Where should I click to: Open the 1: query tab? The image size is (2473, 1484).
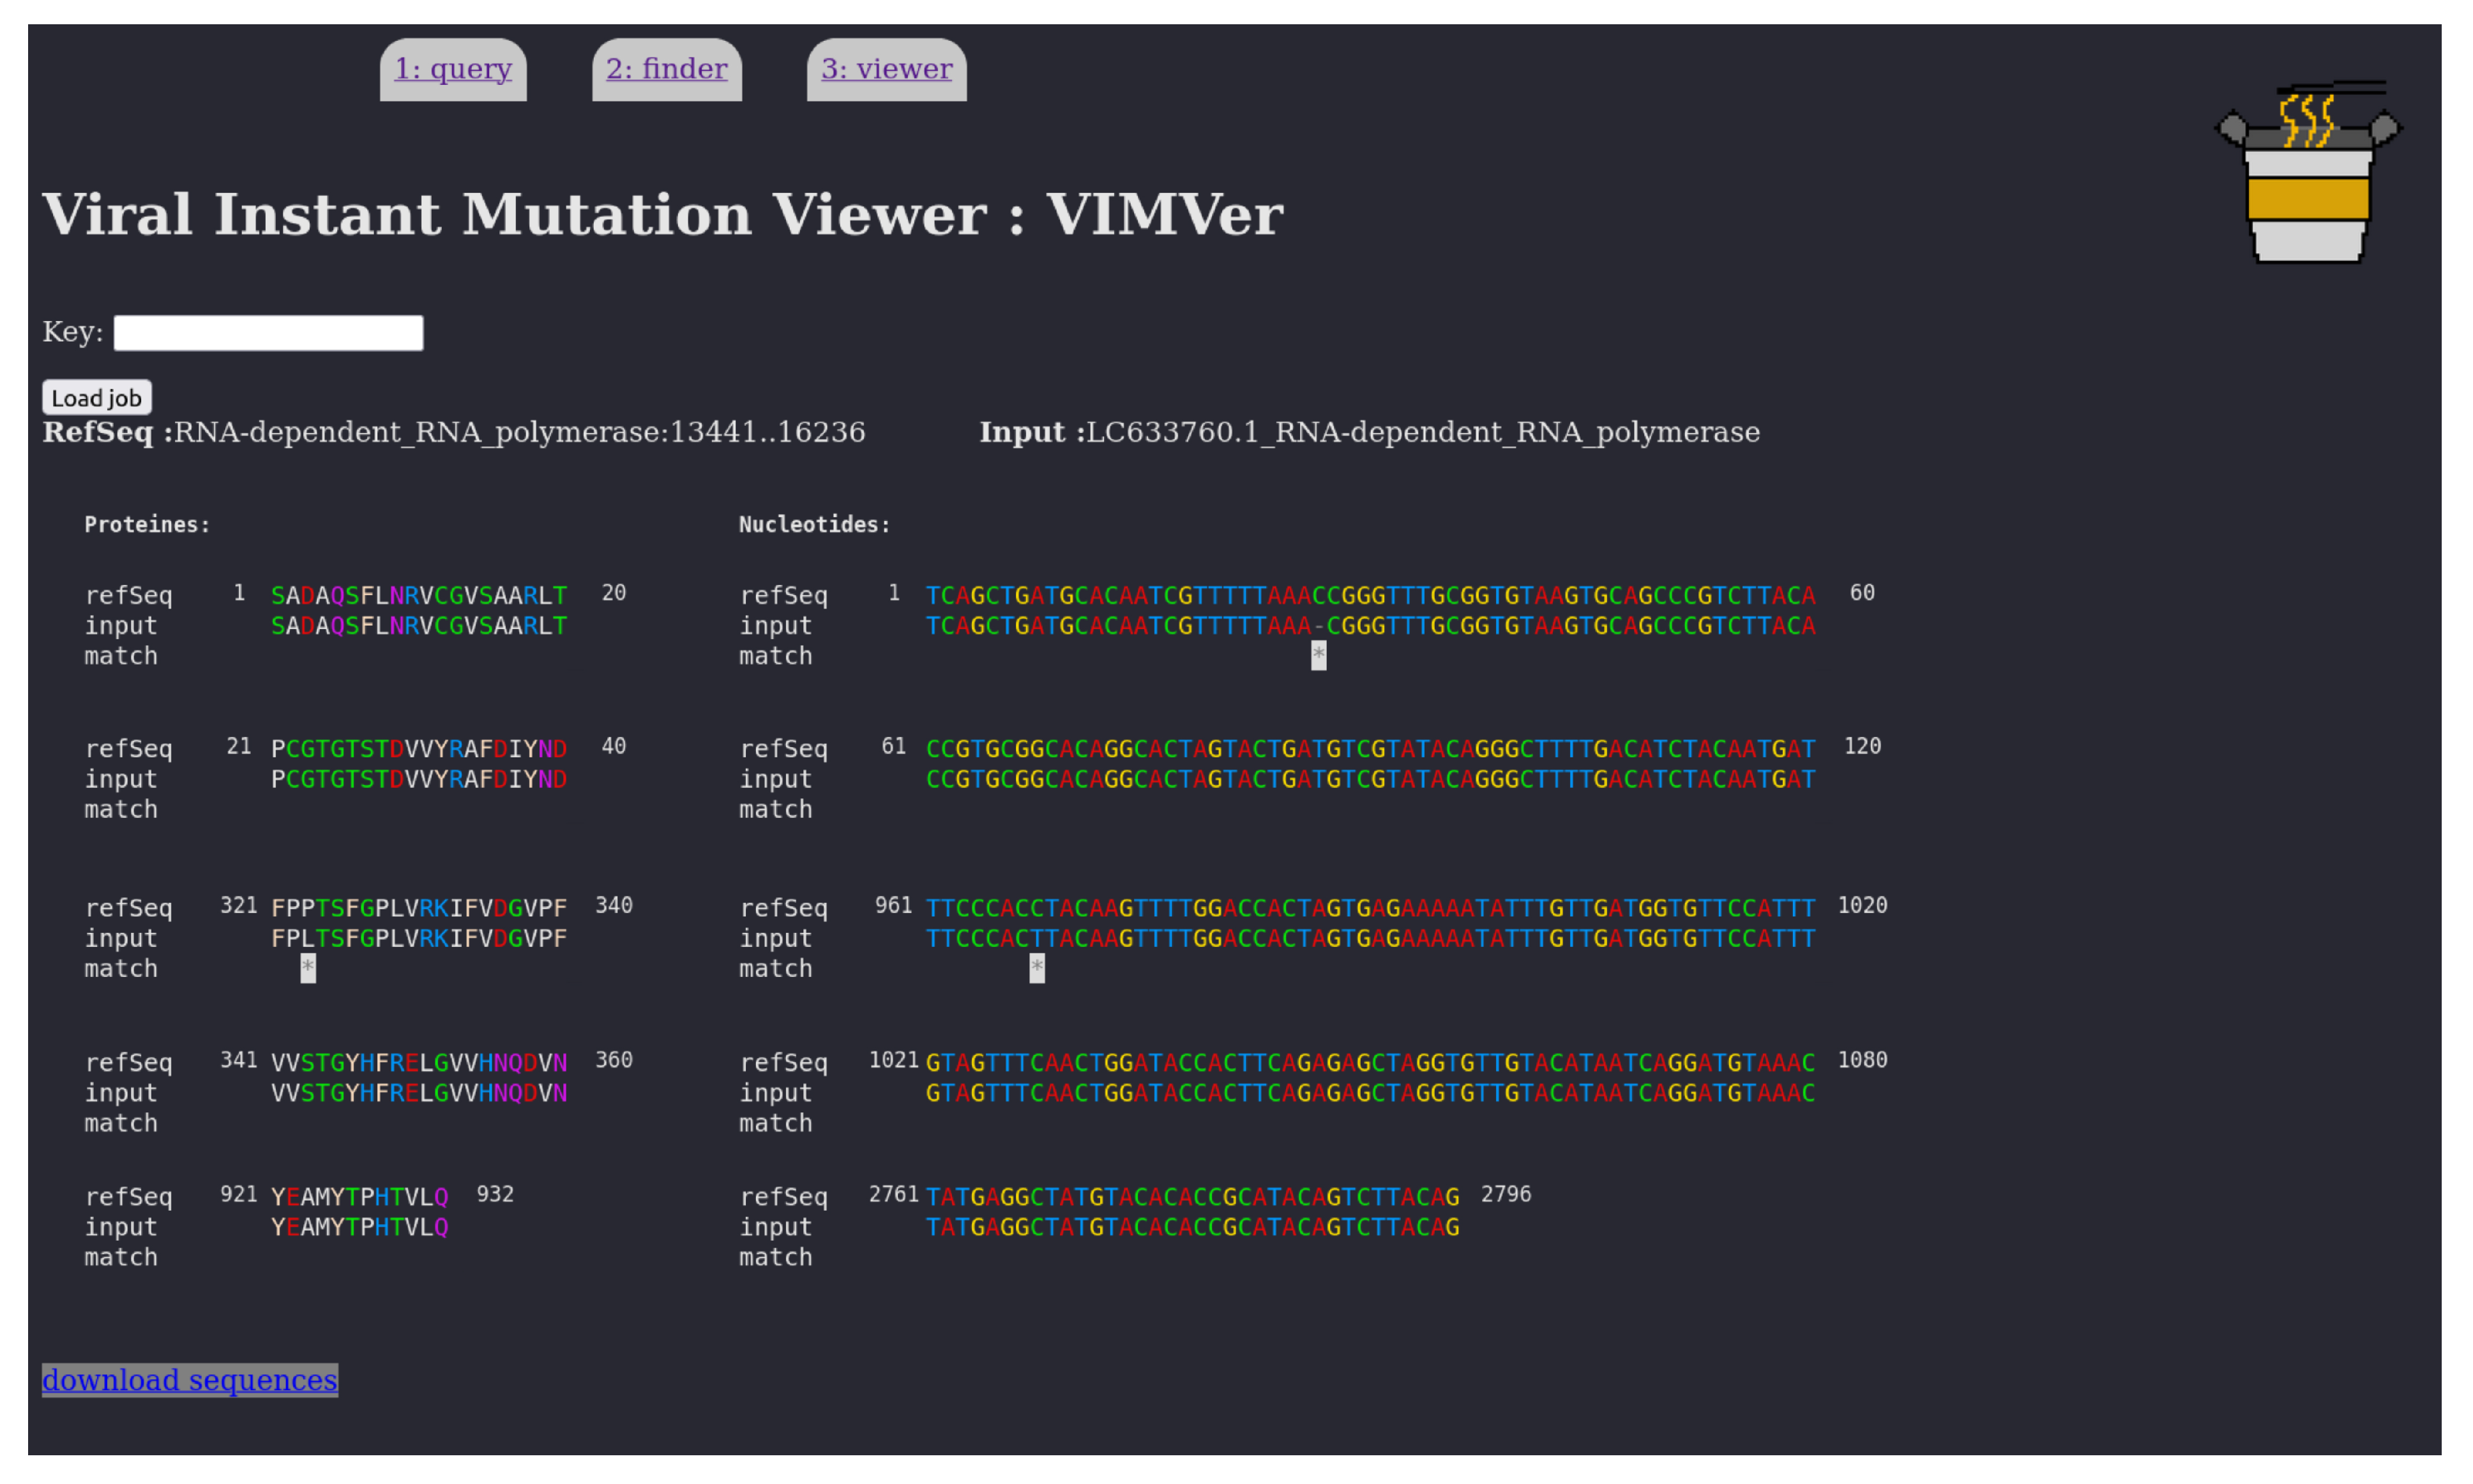click(x=453, y=69)
